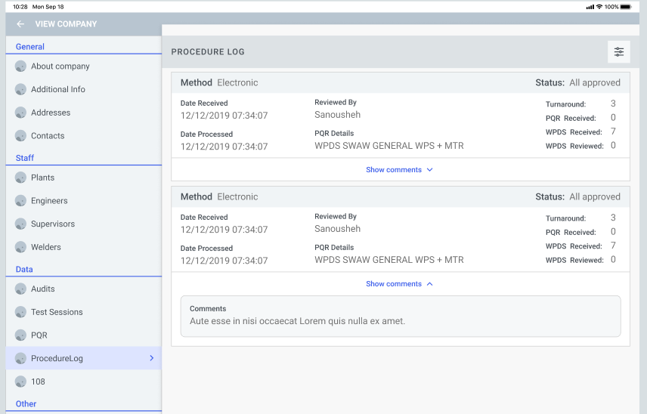Click the Comments text box in the second entry
647x414 pixels.
click(x=400, y=316)
